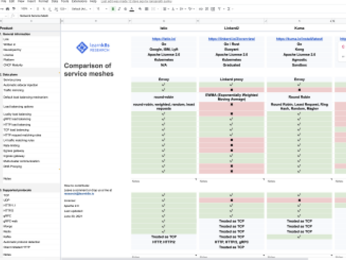Click the insert link icon
The width and height of the screenshot is (346, 260).
pos(201,9)
